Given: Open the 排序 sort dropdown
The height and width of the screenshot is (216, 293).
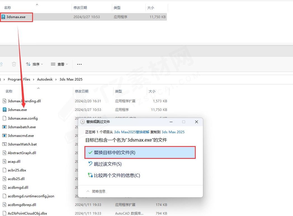Looking at the screenshot, I should click(x=35, y=64).
